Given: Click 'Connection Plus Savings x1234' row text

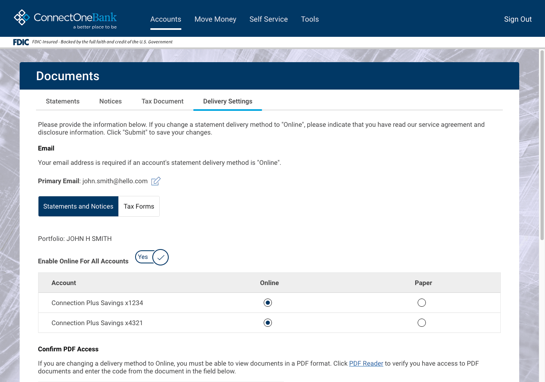Looking at the screenshot, I should click(x=97, y=303).
